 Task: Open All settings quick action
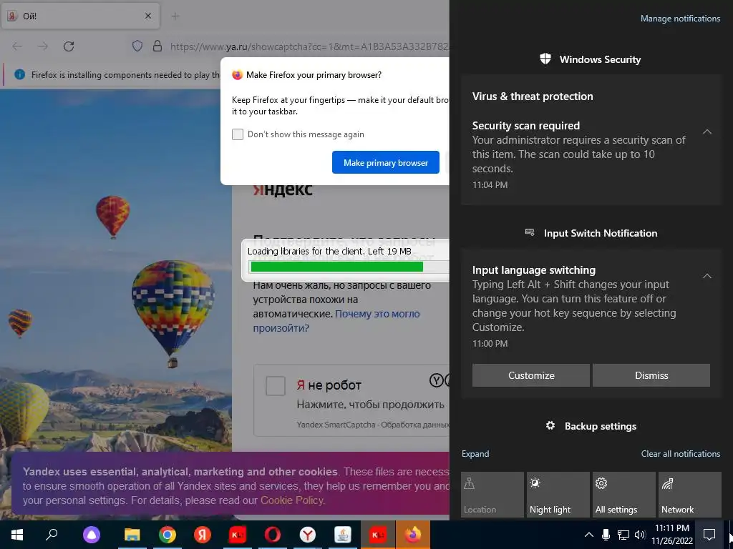click(624, 495)
